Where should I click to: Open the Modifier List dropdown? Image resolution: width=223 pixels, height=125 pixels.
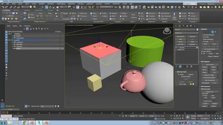tap(186, 33)
